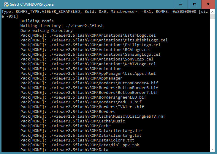Click the vertical scrollbar thumb
Viewport: 217px width, 154px height.
[x=212, y=16]
